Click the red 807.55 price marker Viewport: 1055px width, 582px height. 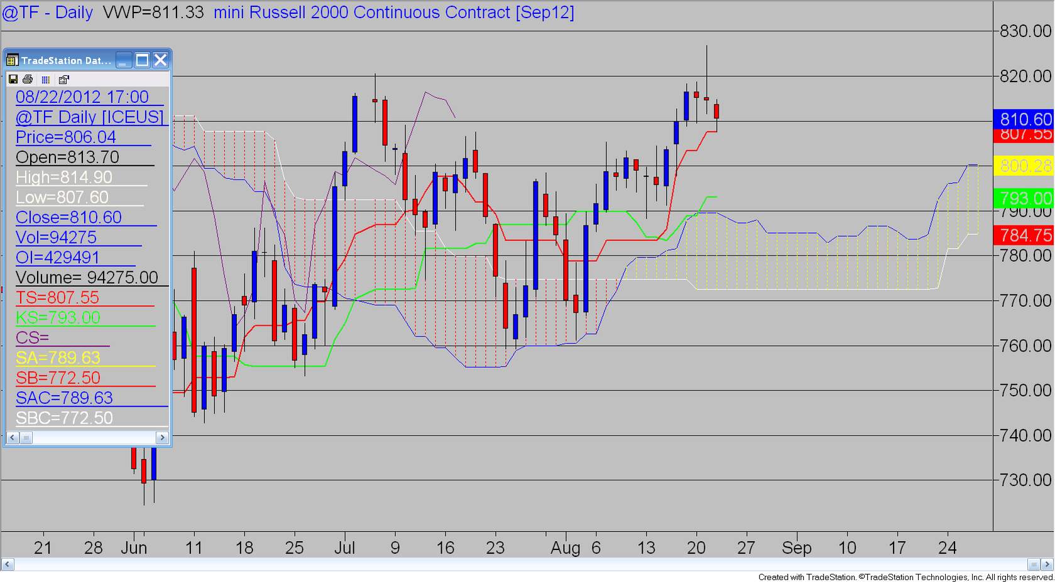click(x=1023, y=135)
